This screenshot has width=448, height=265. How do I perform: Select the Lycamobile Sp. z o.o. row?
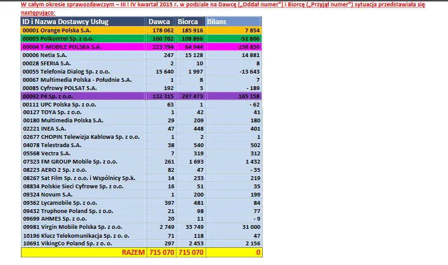142,203
